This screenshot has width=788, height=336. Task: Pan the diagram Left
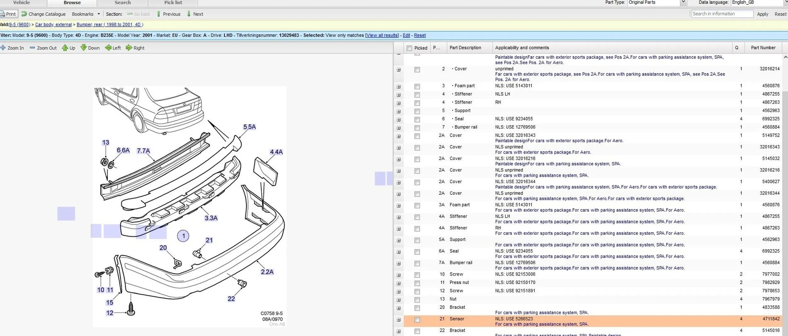click(108, 48)
